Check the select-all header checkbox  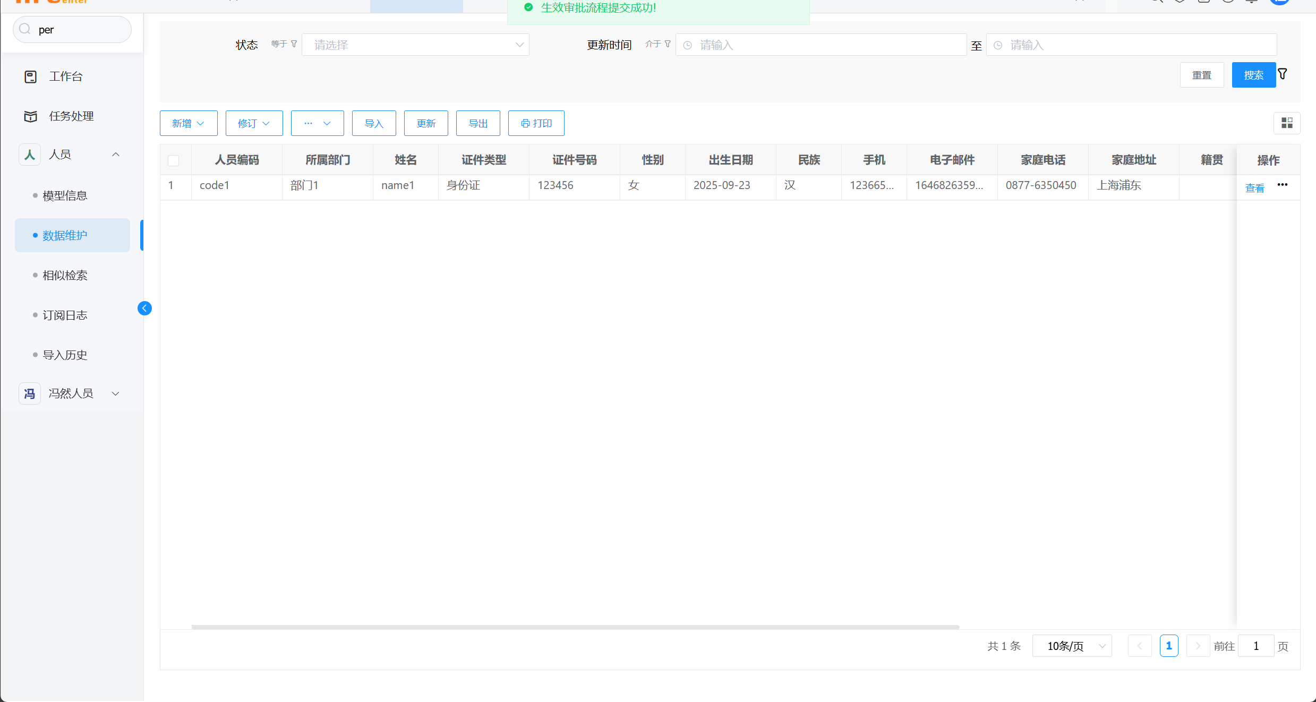click(173, 160)
